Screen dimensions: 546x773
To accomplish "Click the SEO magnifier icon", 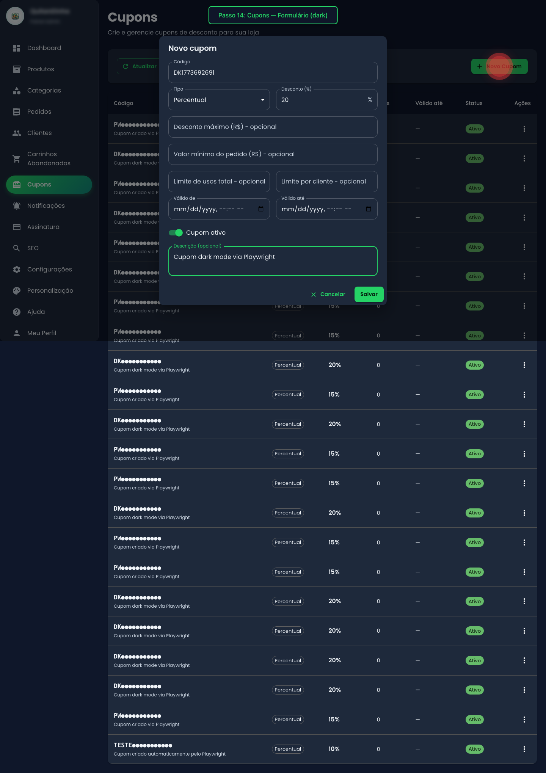I will (17, 248).
